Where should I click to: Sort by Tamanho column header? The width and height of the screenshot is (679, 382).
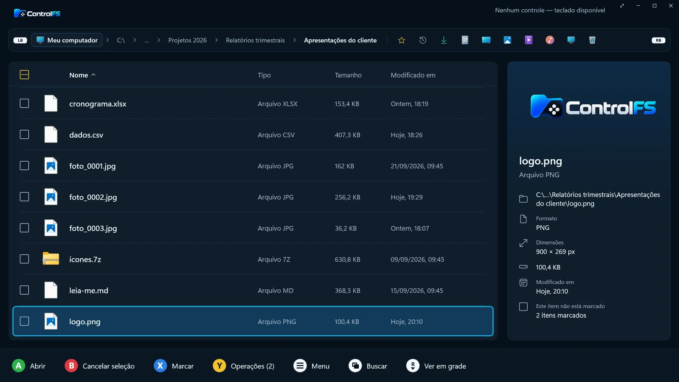(348, 75)
